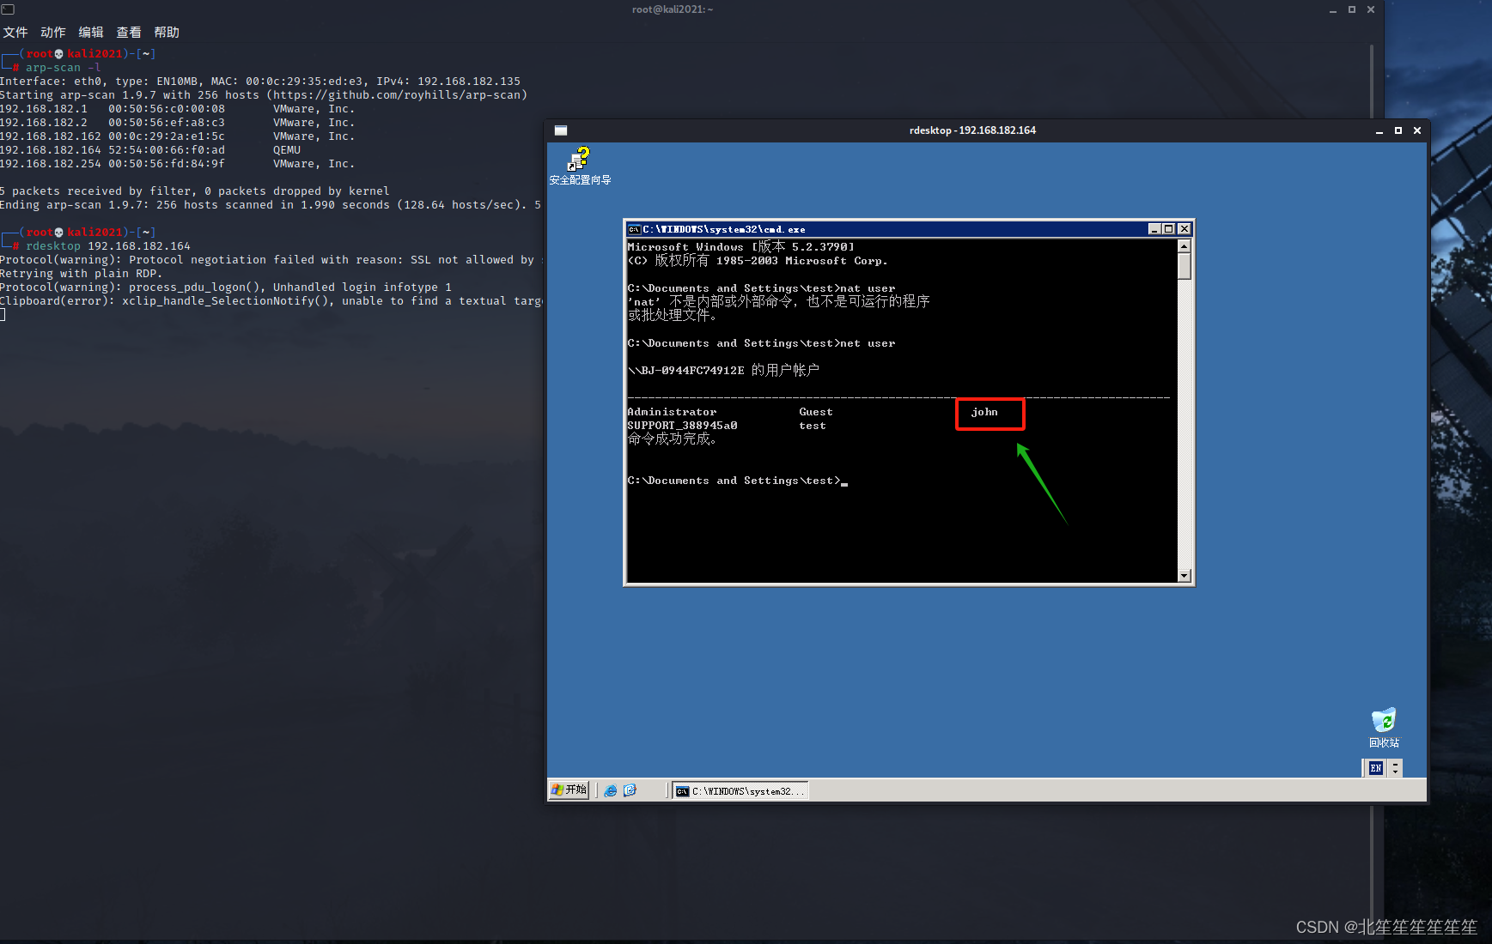Maximize the cmd.exe window
1492x944 pixels.
(1168, 229)
